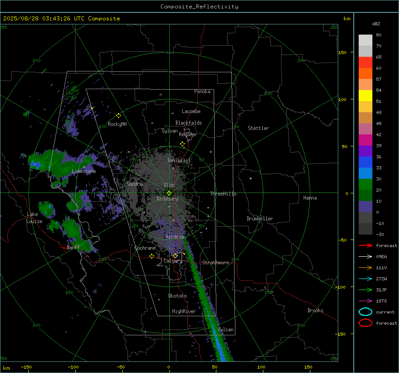Click the Banff label on map
The width and height of the screenshot is (399, 373).
pos(73,247)
